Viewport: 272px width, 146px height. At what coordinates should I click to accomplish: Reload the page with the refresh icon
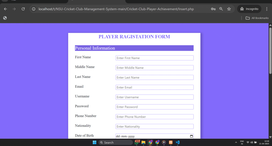click(23, 9)
